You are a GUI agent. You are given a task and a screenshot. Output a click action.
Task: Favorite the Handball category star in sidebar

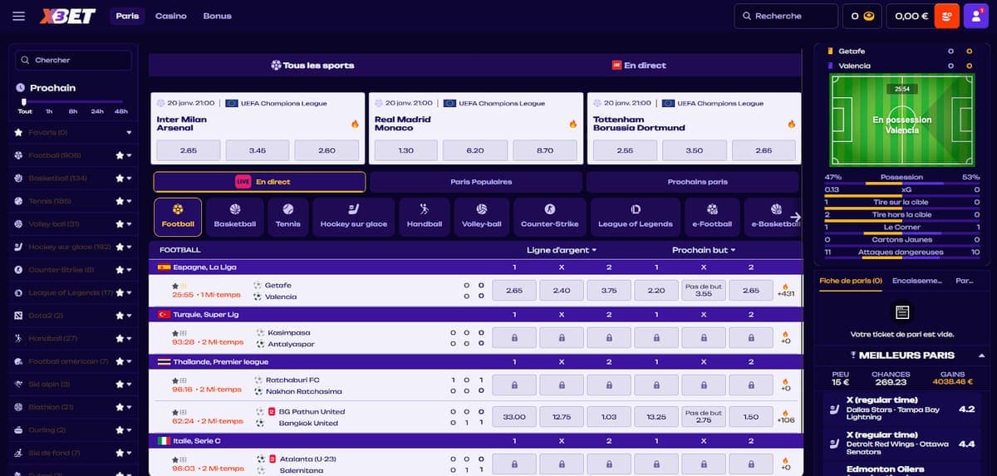click(x=120, y=338)
